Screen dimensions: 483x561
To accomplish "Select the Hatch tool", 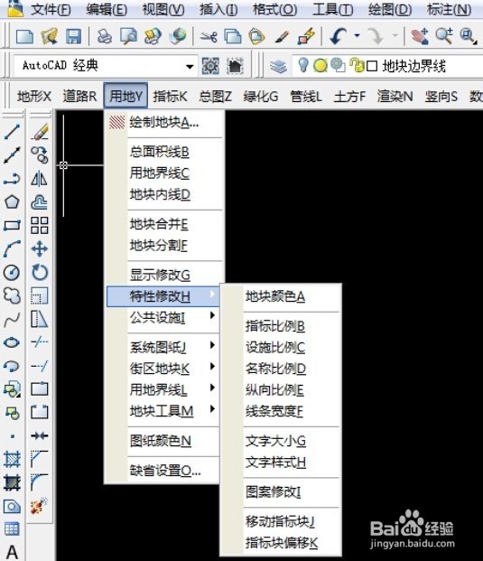I will tap(12, 459).
